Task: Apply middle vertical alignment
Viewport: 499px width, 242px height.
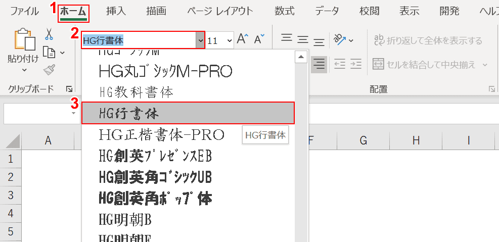Action: click(x=303, y=40)
